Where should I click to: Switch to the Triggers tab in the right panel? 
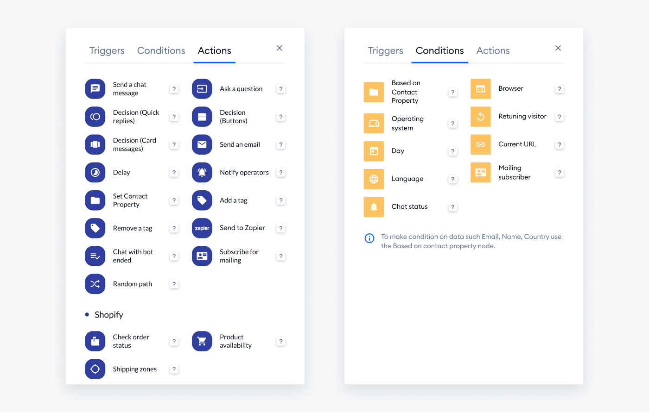(385, 50)
